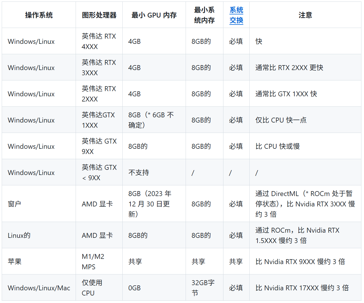Viewport: 364px width, 303px height.
Task: Select the 英伟达 RTX 3XXX cell
Action: [99, 67]
